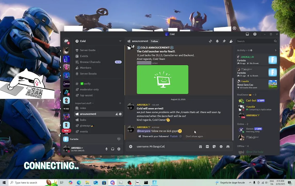Open Outlook from the taskbar
The image size is (295, 186).
pyautogui.click(x=96, y=182)
